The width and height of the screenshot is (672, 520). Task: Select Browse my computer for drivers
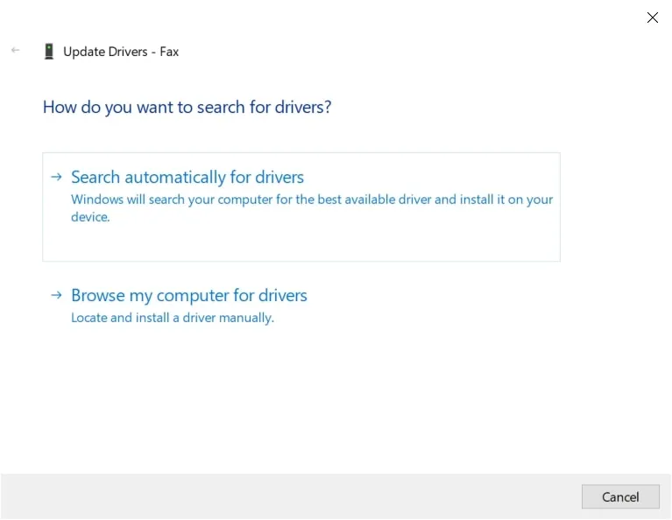(x=189, y=296)
